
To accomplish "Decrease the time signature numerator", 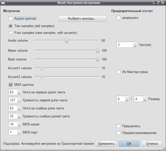I will pos(127,100).
